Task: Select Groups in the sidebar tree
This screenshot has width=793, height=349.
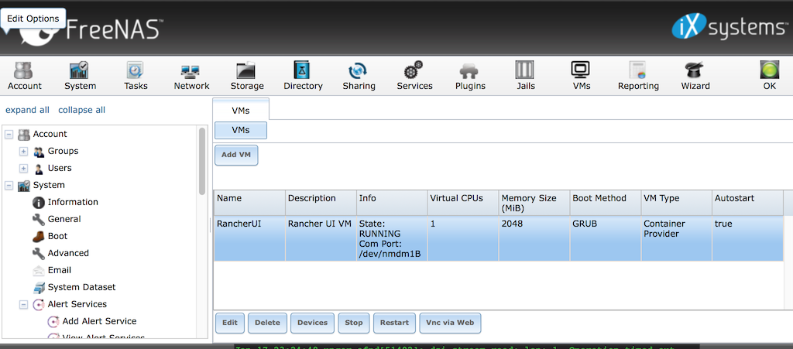Action: coord(63,151)
